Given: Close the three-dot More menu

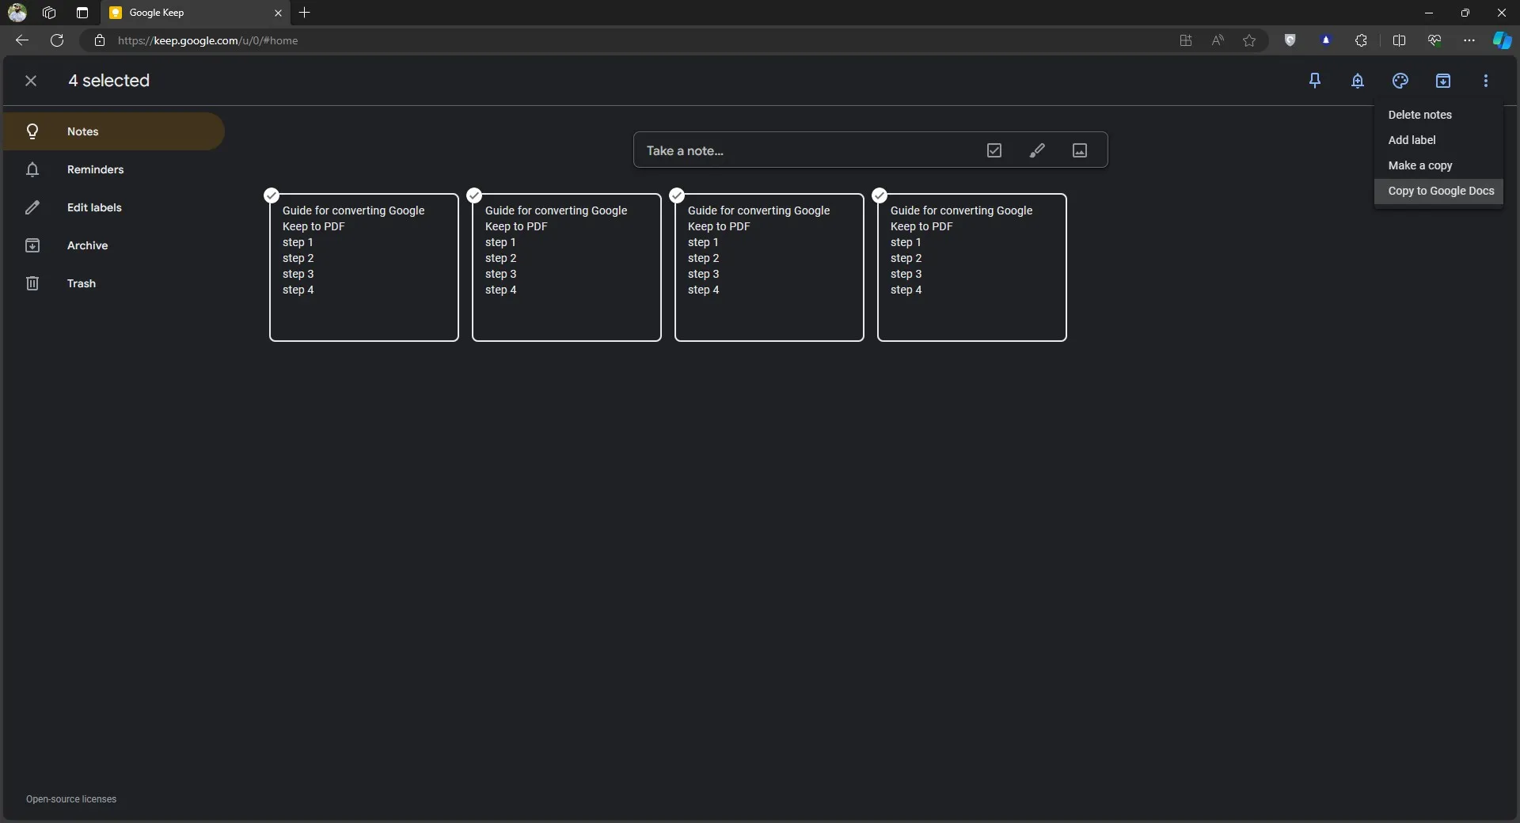Looking at the screenshot, I should tap(1486, 81).
